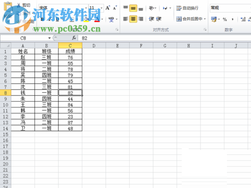Toggle Align Text Right
This screenshot has width=251, height=188.
point(141,19)
